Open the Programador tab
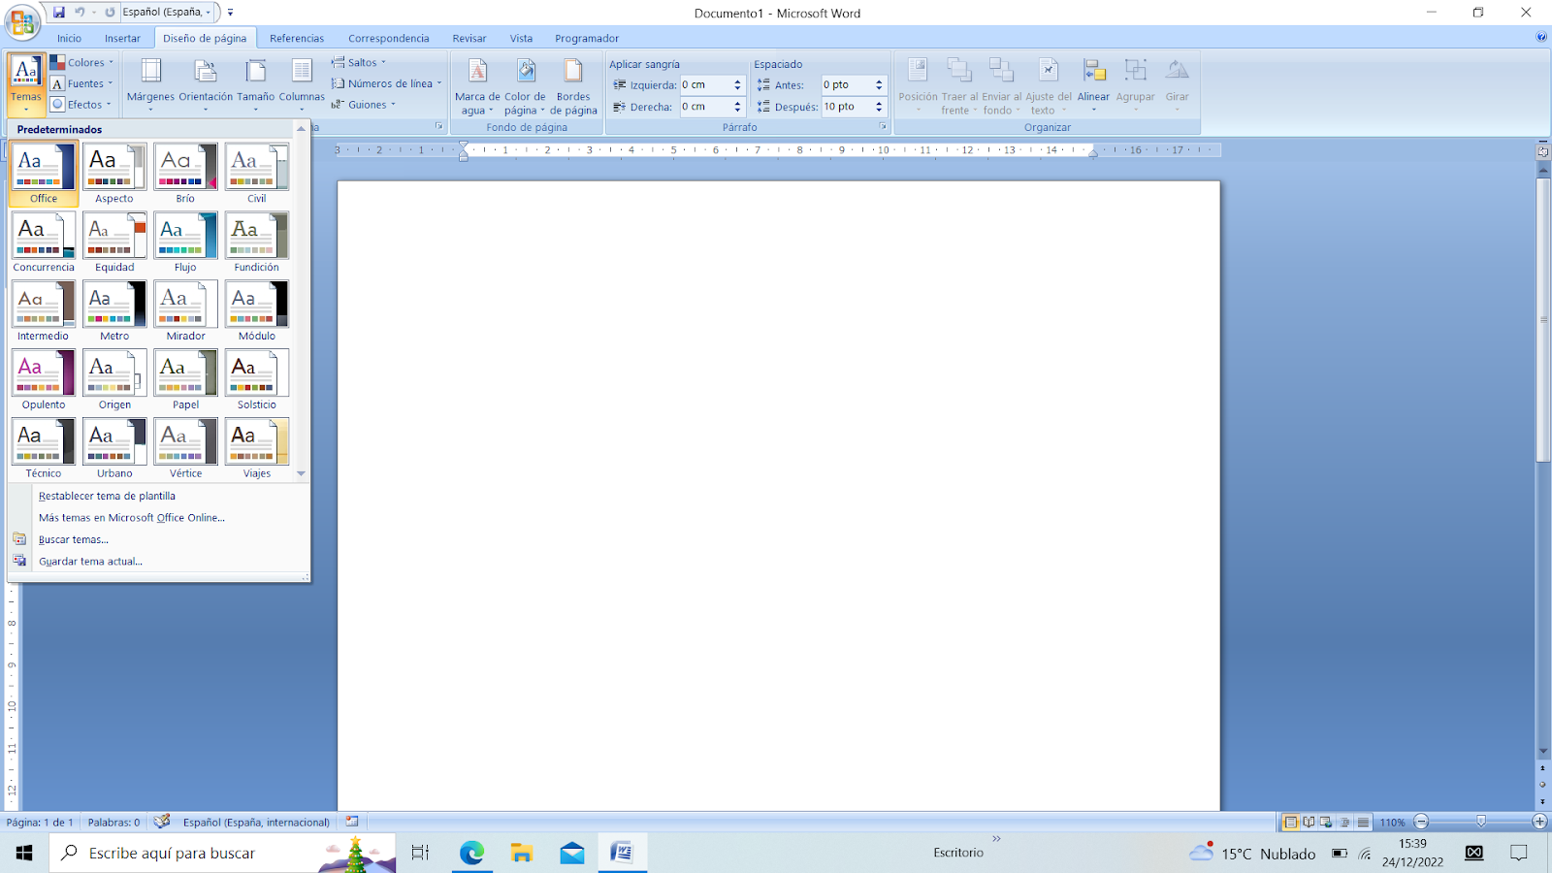Viewport: 1552px width, 873px height. 587,39
